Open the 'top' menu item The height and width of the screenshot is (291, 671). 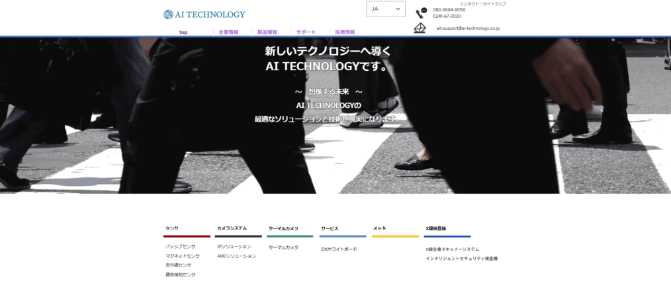(x=183, y=32)
